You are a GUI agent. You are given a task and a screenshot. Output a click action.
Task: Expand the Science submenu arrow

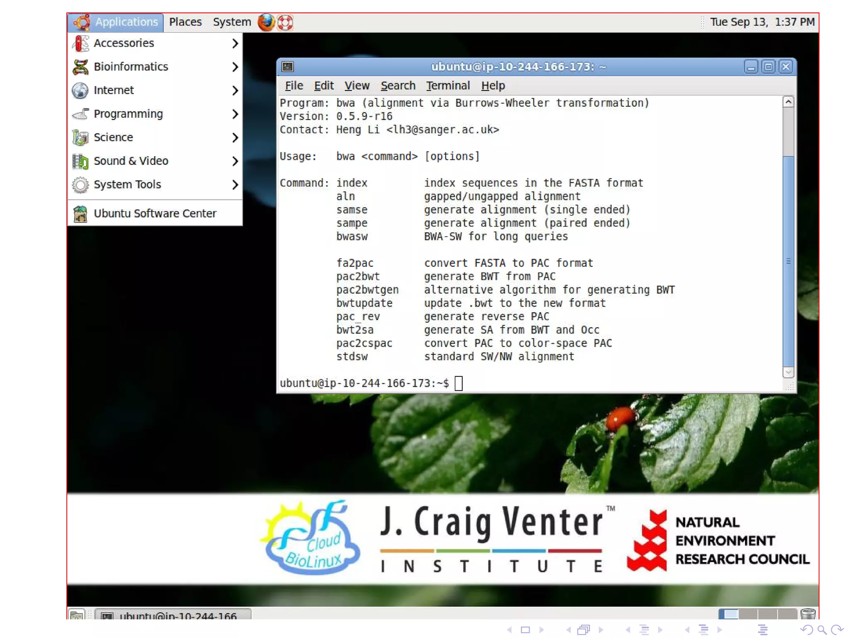coord(235,137)
